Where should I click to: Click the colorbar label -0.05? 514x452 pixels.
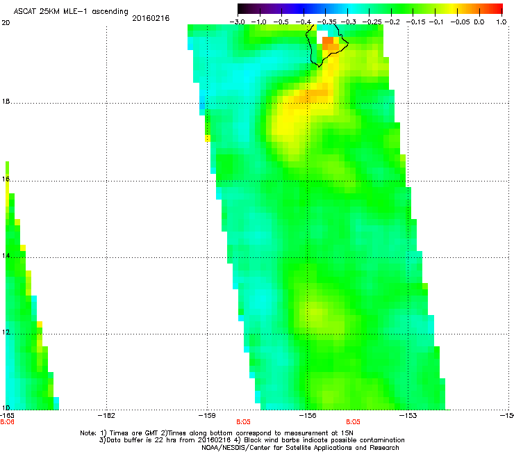point(461,22)
